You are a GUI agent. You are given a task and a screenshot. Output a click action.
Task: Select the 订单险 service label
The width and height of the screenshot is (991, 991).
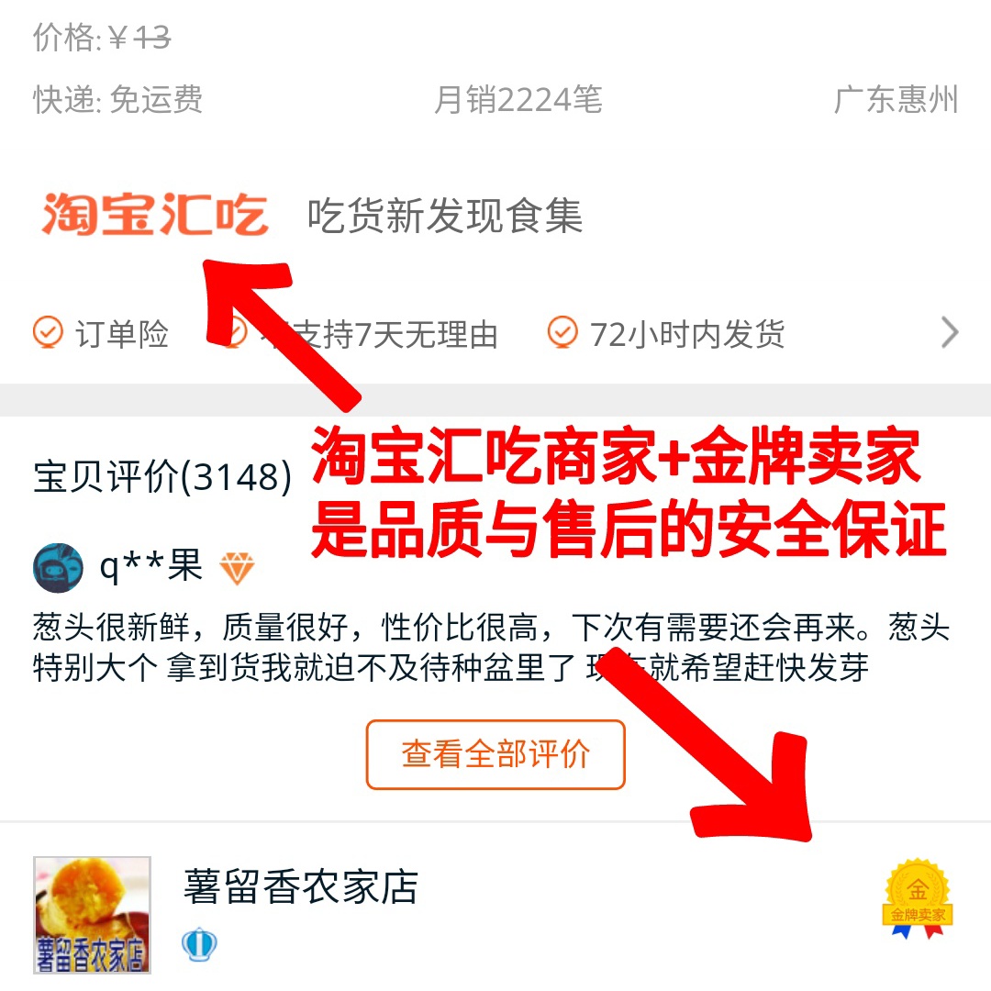[122, 334]
